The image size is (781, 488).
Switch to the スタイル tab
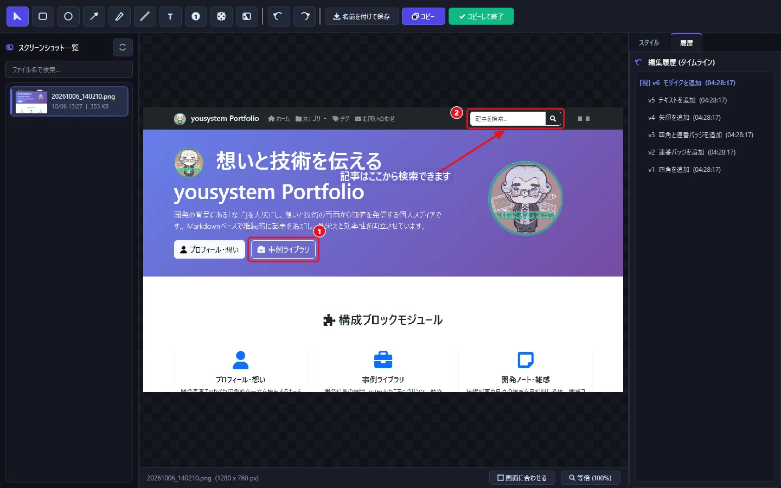[x=649, y=43]
